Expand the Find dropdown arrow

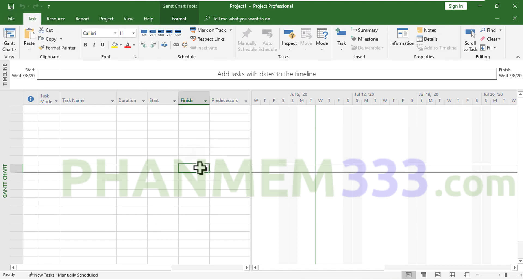(500, 30)
